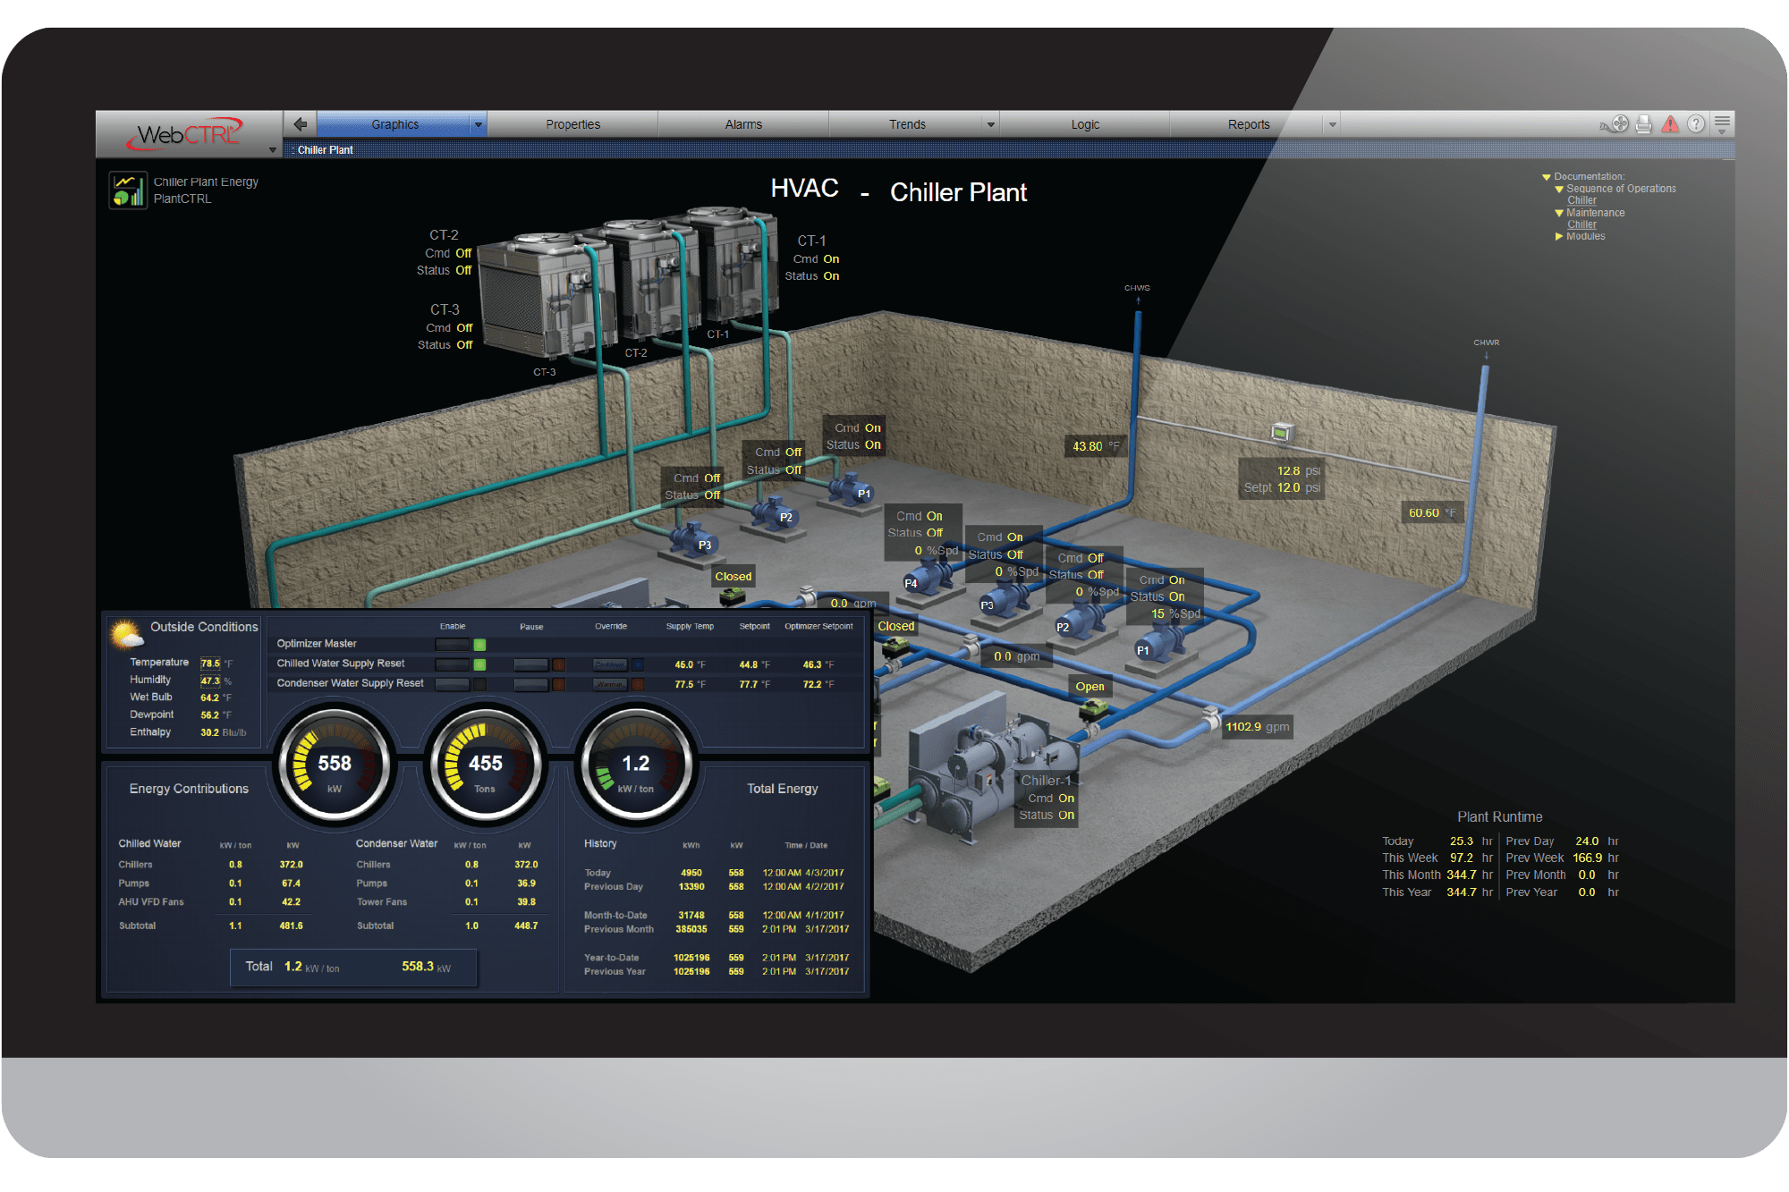Click outside Temperature value 78.5
The image size is (1789, 1192).
click(210, 664)
